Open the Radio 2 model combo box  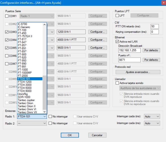coord(32,123)
